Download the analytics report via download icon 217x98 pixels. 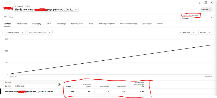coord(200,3)
